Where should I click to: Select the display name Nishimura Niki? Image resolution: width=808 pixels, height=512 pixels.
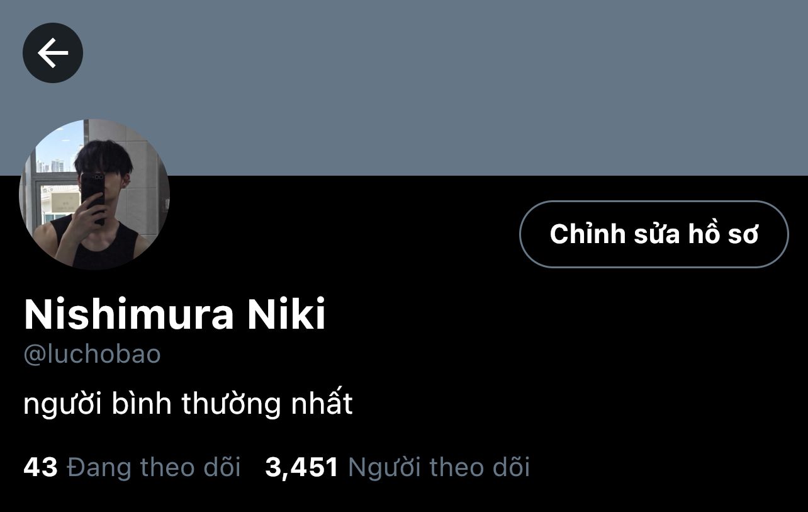(175, 315)
